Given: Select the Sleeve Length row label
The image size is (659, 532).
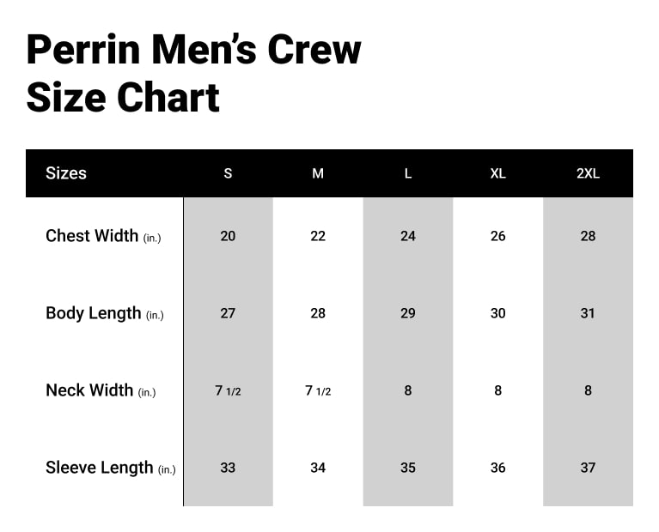Looking at the screenshot, I should [110, 468].
